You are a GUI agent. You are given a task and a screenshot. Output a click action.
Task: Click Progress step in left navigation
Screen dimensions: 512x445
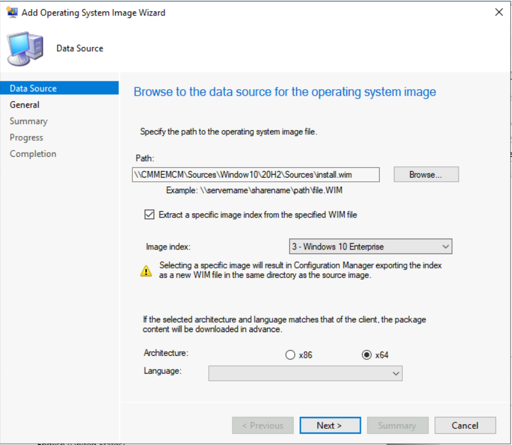click(27, 137)
